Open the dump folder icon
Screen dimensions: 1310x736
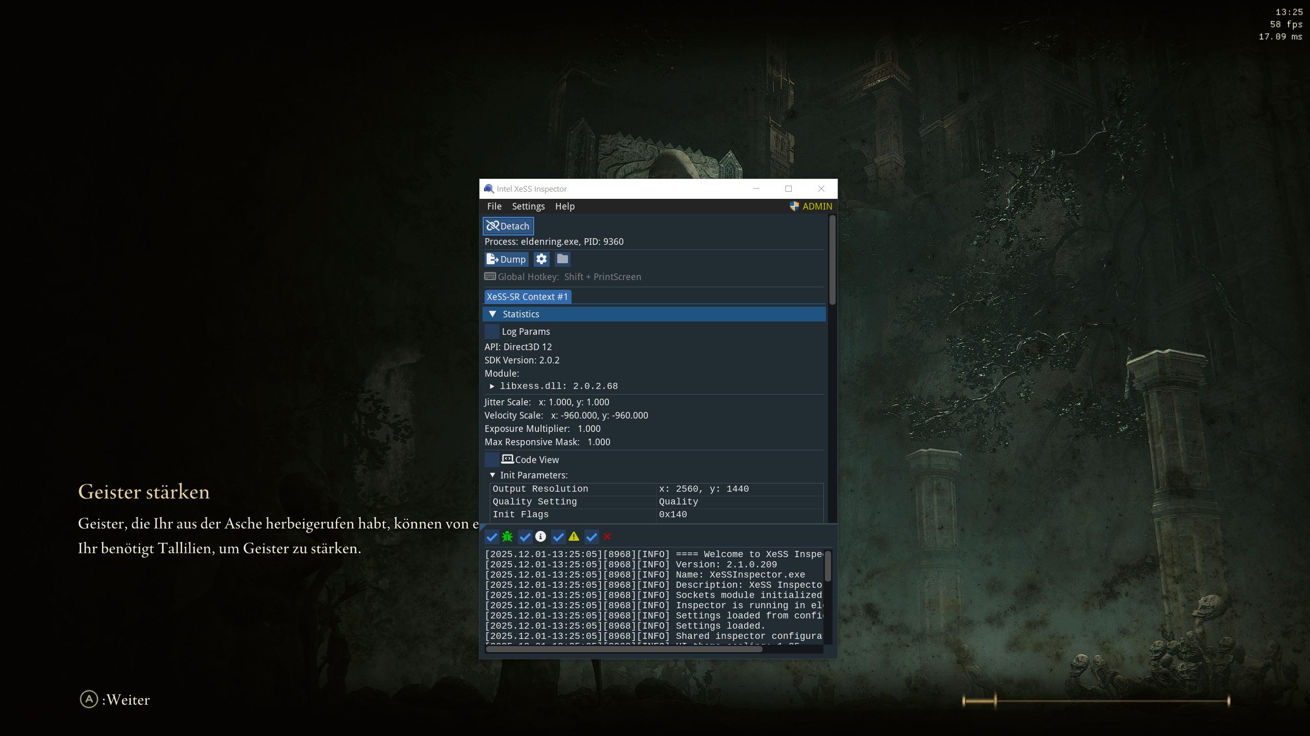point(562,259)
